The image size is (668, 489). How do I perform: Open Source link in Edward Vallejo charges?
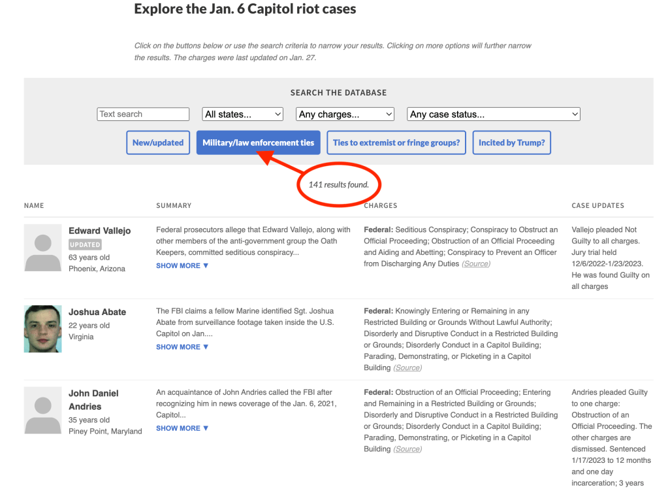coord(476,264)
